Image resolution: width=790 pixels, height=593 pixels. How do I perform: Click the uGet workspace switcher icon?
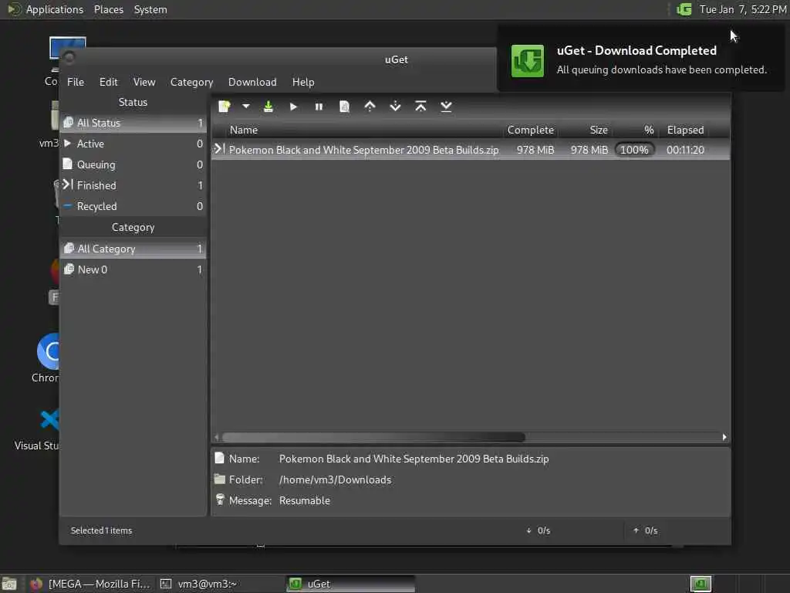[701, 584]
